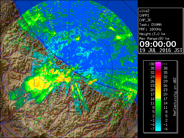Click the cyan -7 legend color swatch
The width and height of the screenshot is (184, 138).
click(x=158, y=129)
